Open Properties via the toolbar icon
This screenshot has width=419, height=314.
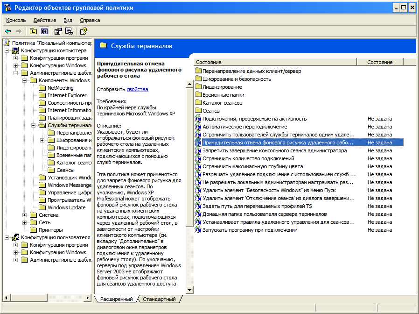click(58, 31)
